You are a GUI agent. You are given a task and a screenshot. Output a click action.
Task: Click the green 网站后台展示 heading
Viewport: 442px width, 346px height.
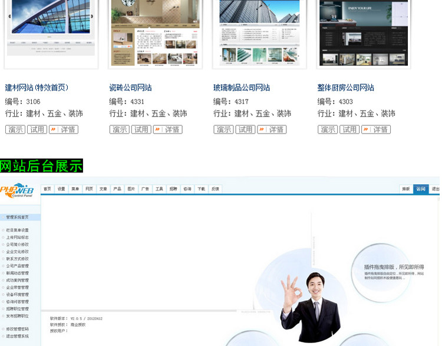[x=41, y=165]
